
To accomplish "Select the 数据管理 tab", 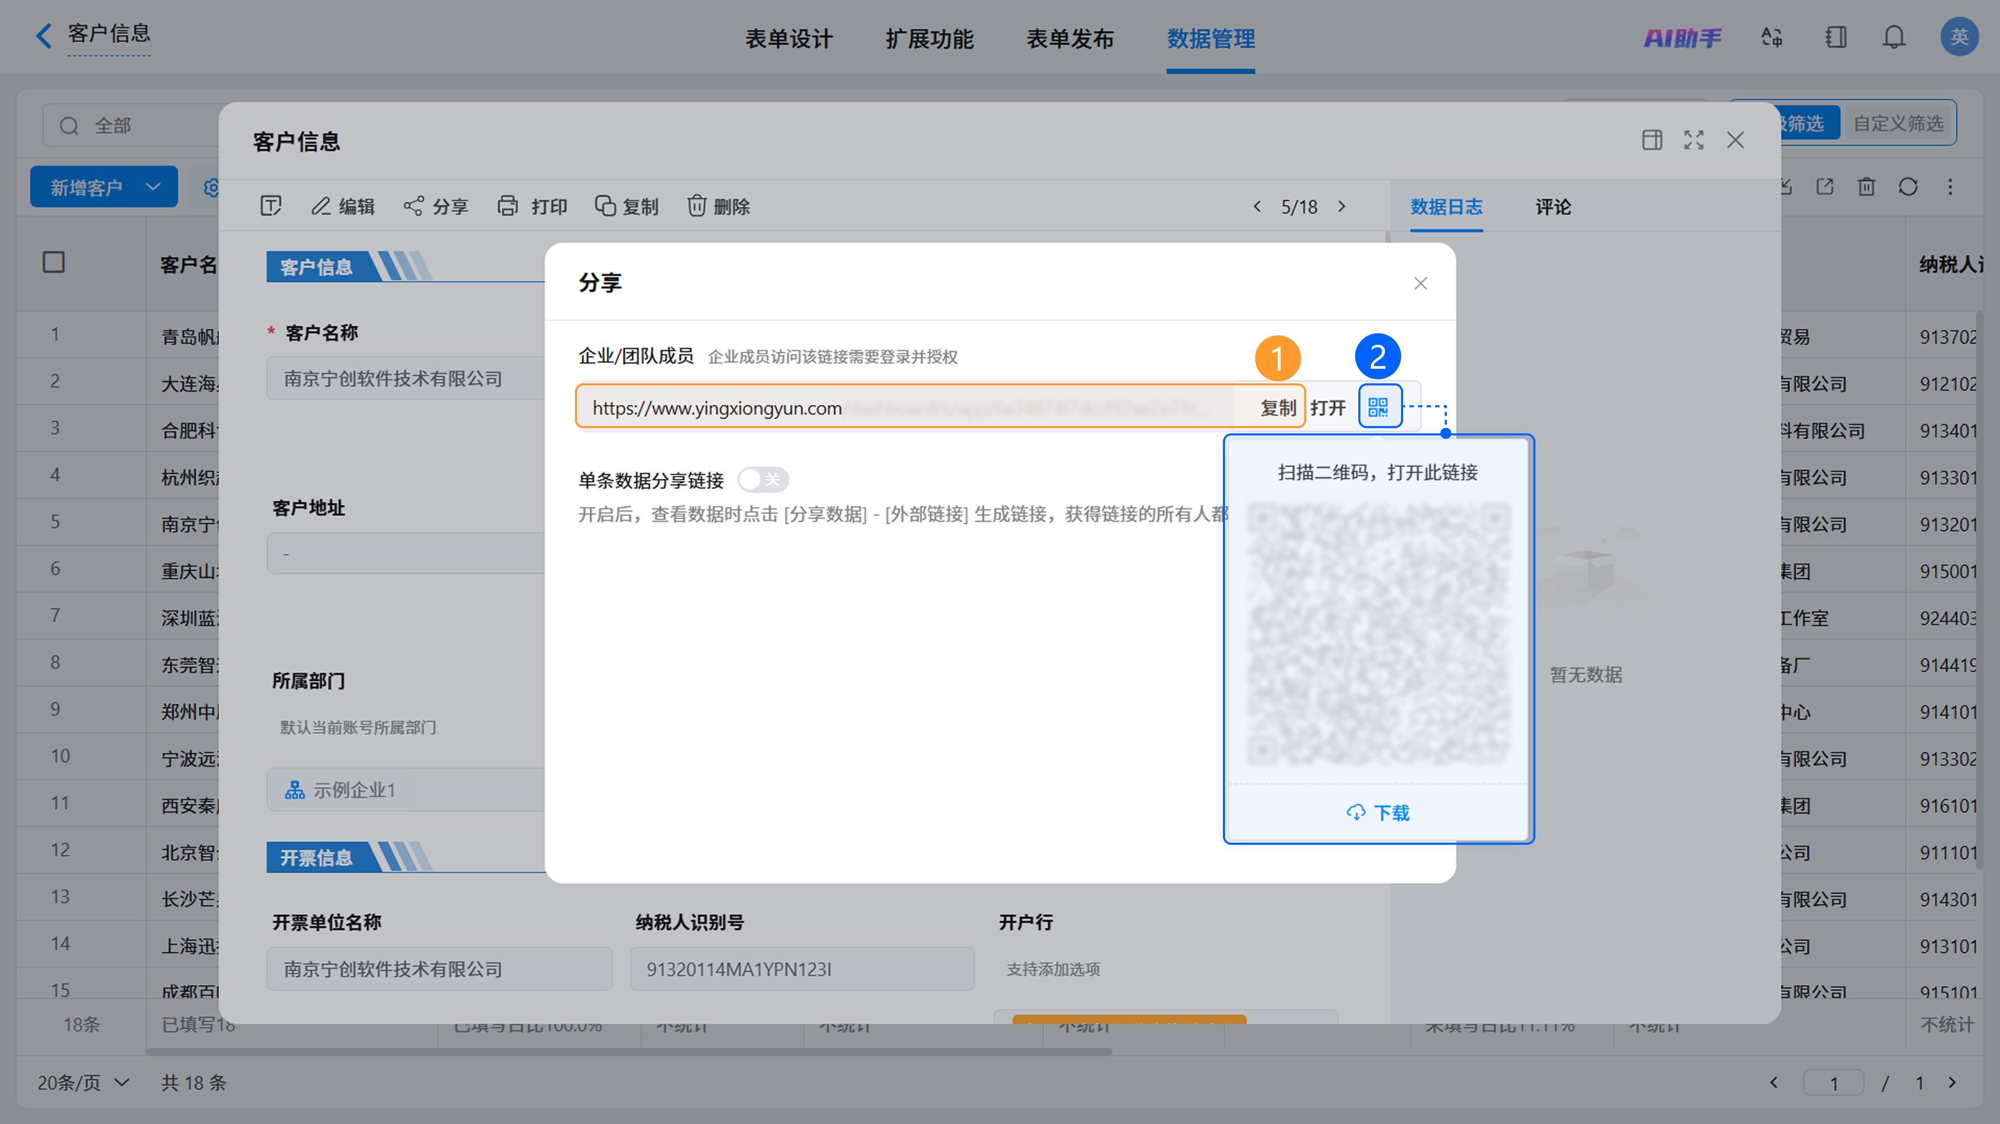I will pyautogui.click(x=1210, y=38).
